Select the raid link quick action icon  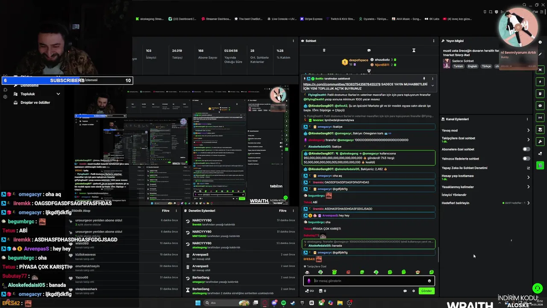click(x=540, y=118)
